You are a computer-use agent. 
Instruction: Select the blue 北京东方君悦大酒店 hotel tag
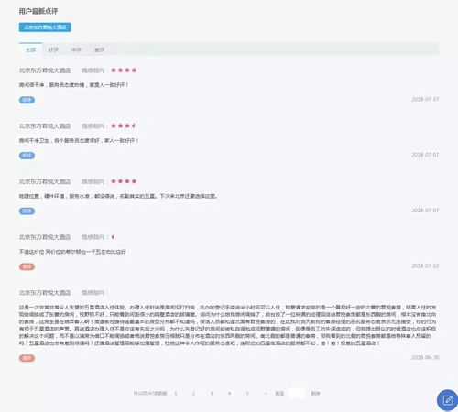point(45,27)
